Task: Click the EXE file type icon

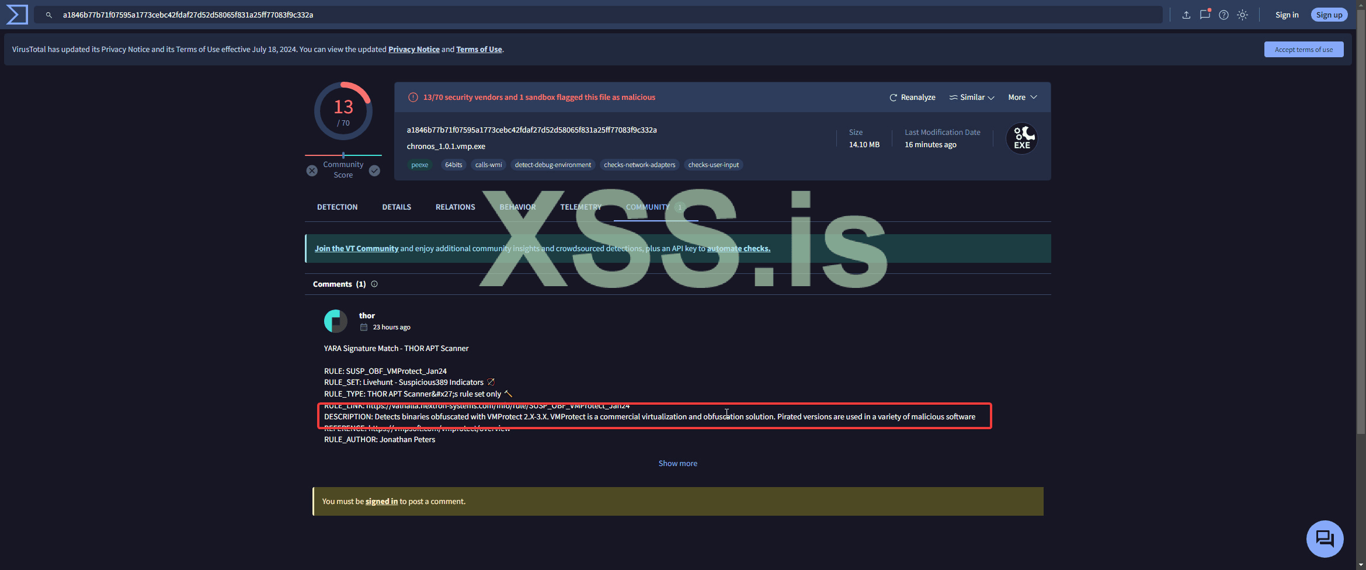Action: click(x=1022, y=138)
